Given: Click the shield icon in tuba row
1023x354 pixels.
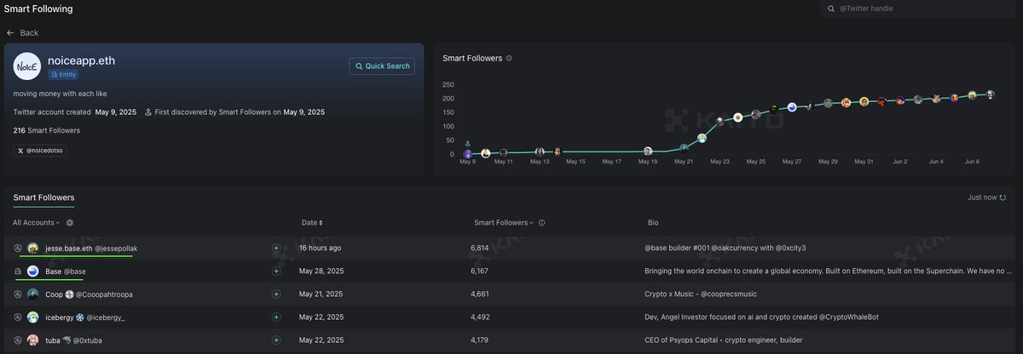Looking at the screenshot, I should click(x=18, y=340).
